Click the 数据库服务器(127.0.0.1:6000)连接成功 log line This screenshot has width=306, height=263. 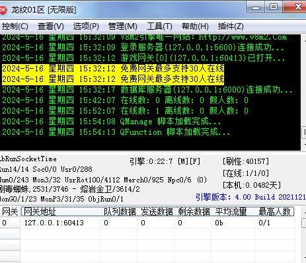(x=147, y=90)
